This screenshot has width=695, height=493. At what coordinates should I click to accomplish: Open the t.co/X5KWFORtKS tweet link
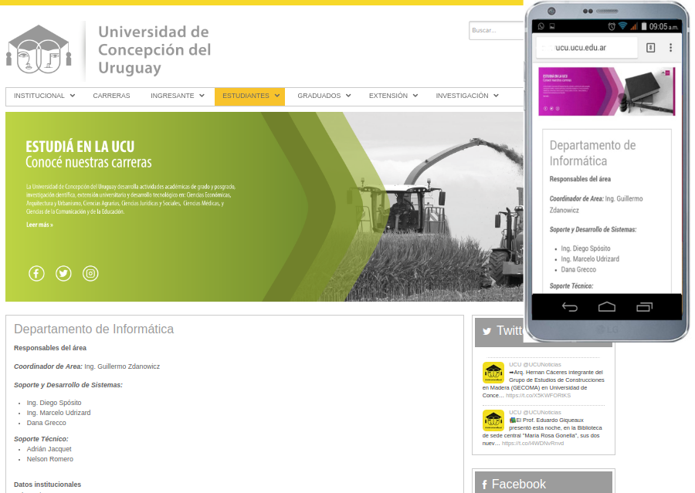click(538, 395)
